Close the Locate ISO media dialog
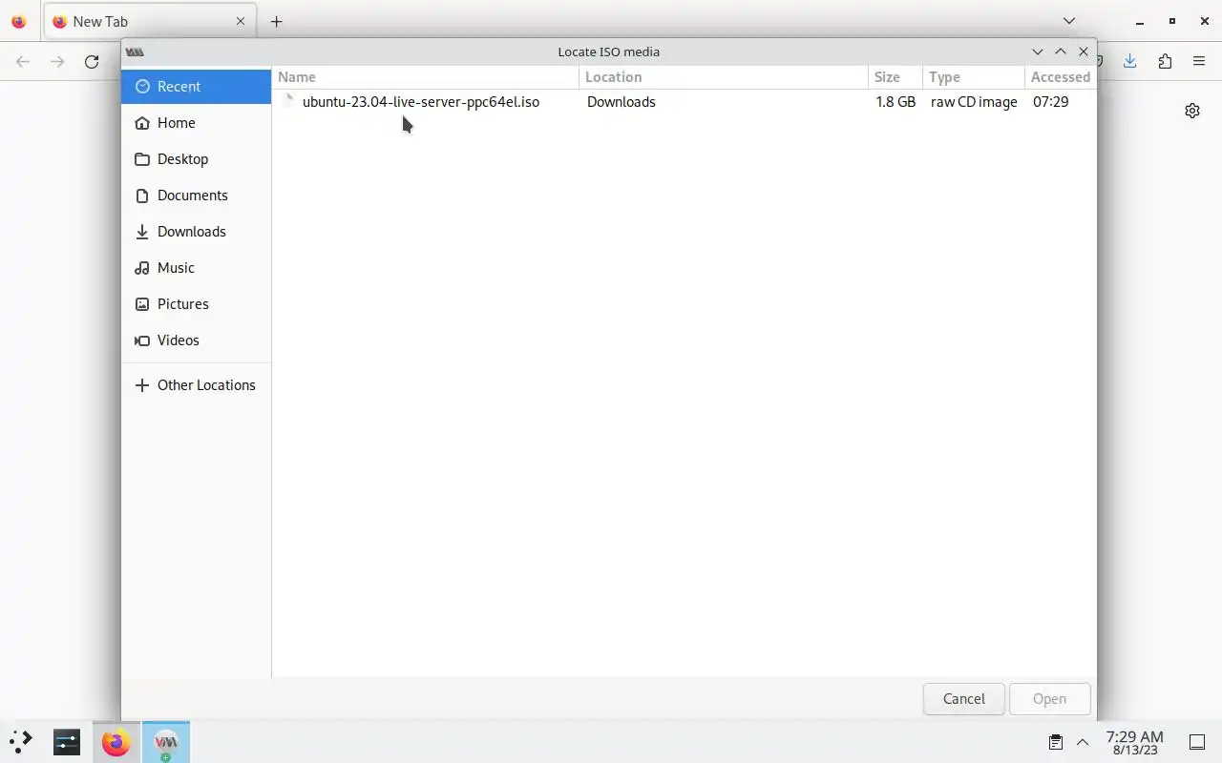The height and width of the screenshot is (763, 1222). [x=1083, y=52]
